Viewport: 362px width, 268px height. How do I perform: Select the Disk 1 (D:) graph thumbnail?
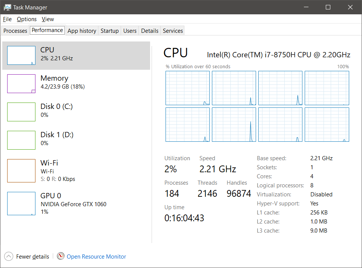coord(21,140)
